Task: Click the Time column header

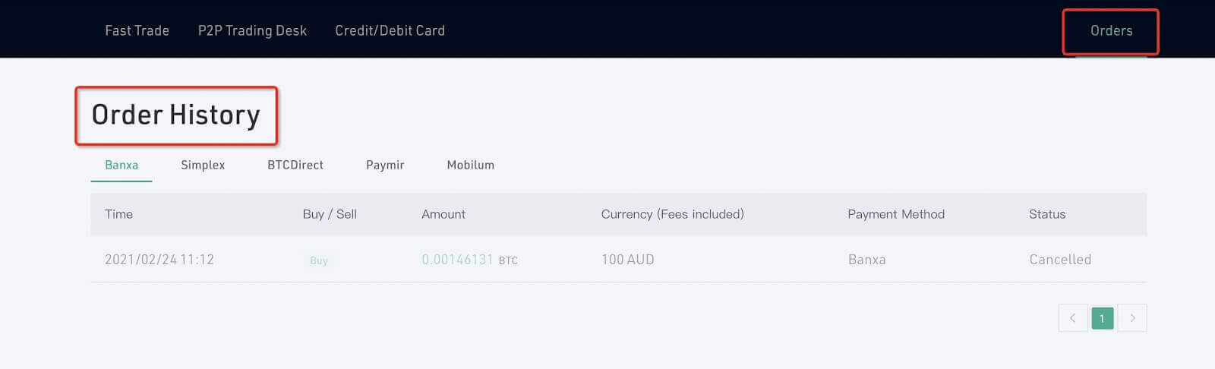Action: tap(118, 214)
